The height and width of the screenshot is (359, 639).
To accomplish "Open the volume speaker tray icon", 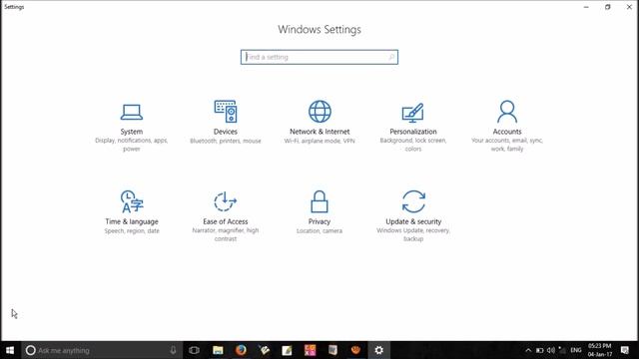I will (x=551, y=350).
